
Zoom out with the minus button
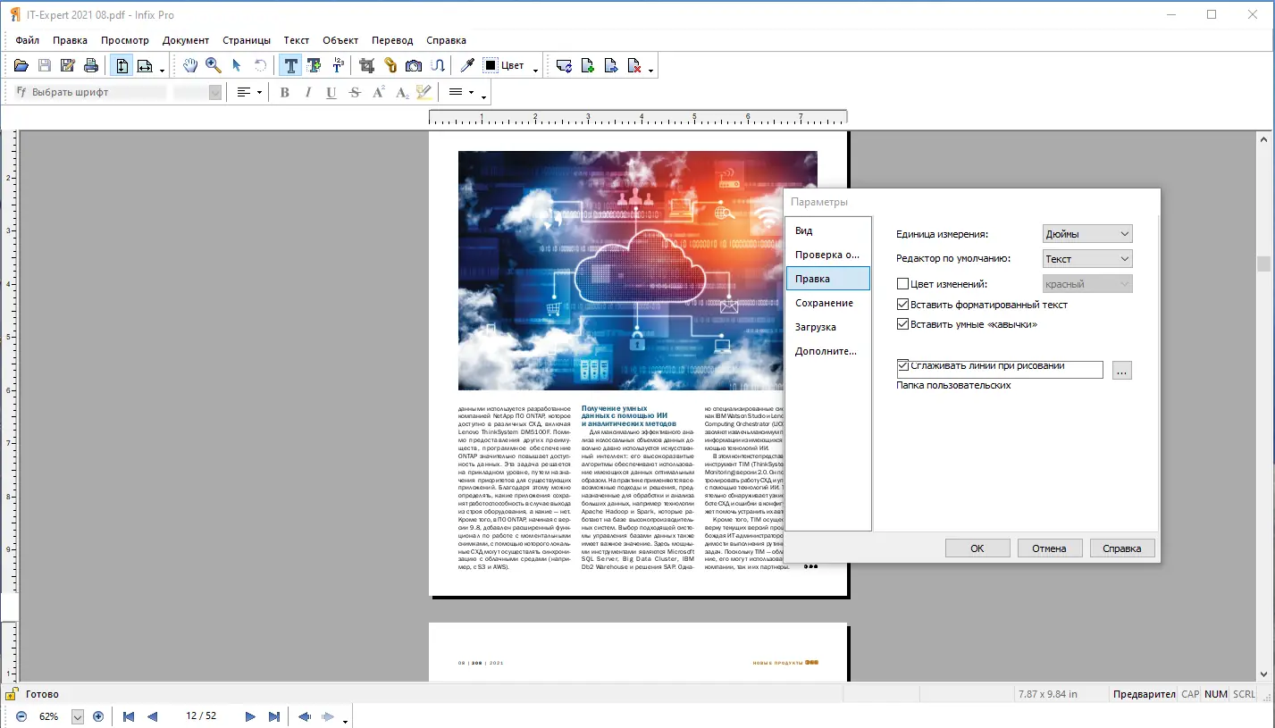(x=21, y=716)
